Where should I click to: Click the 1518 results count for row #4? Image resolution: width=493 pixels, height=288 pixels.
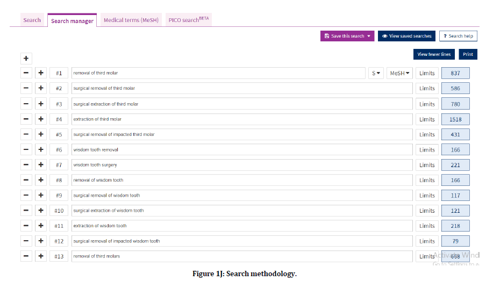pyautogui.click(x=455, y=119)
